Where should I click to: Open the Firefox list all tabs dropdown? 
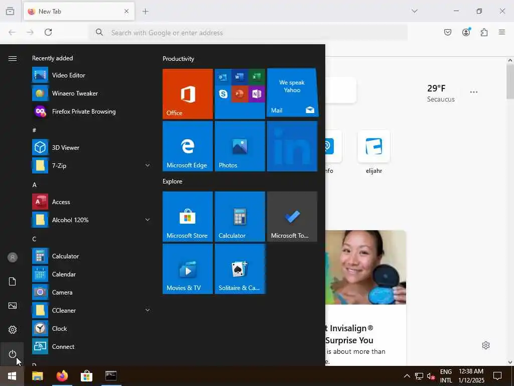click(414, 11)
